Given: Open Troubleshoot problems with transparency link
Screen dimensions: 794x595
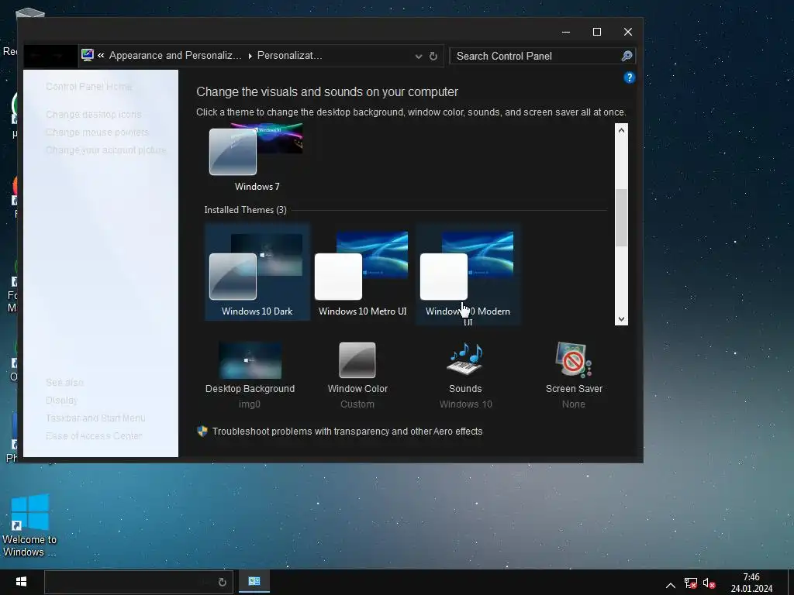Looking at the screenshot, I should [347, 431].
